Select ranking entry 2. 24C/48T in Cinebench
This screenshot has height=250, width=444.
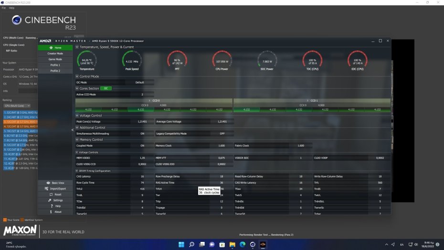pyautogui.click(x=21, y=117)
